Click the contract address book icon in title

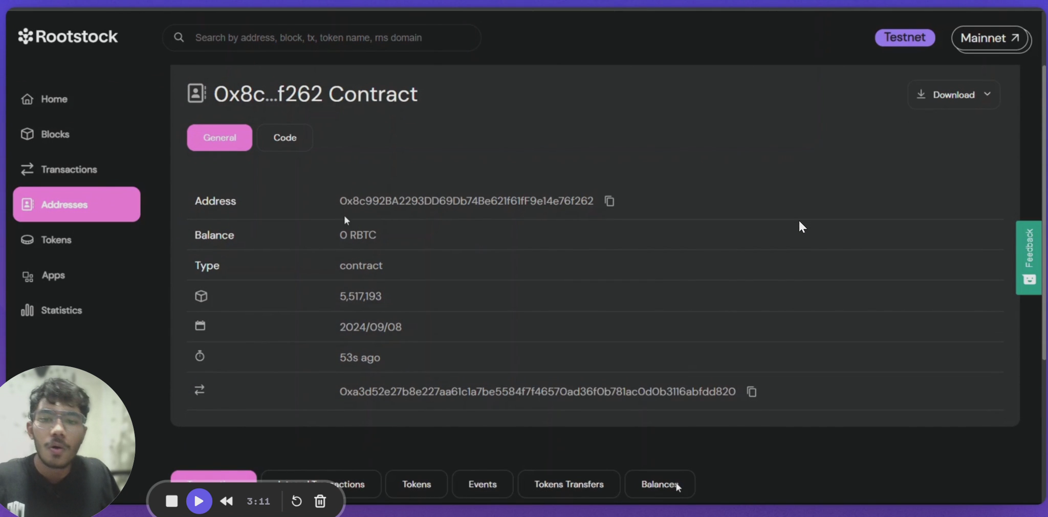click(196, 93)
